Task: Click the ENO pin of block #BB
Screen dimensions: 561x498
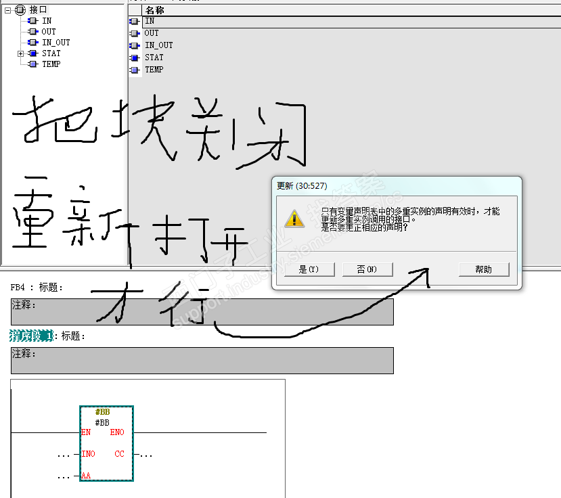Action: (x=117, y=432)
